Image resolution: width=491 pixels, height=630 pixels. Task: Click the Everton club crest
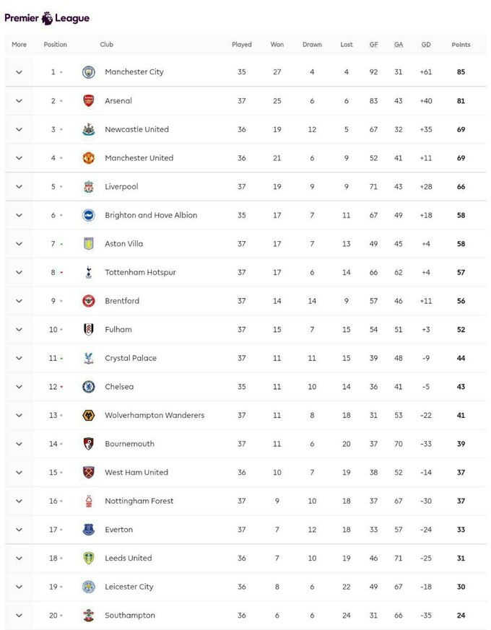click(x=88, y=530)
